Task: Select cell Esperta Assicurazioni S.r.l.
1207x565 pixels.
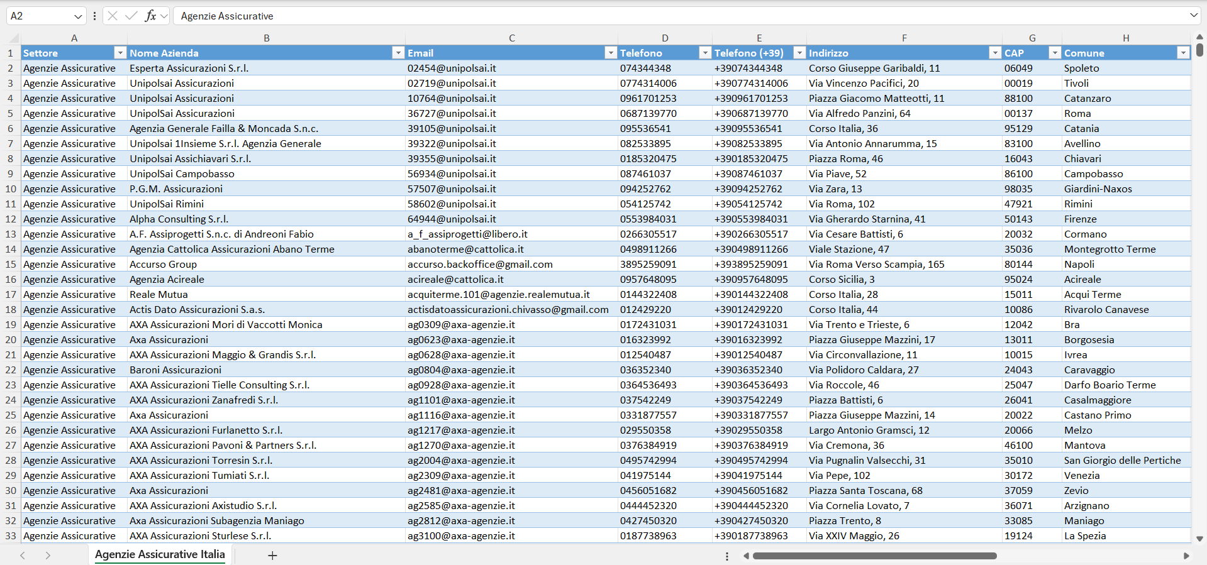Action: coord(266,68)
